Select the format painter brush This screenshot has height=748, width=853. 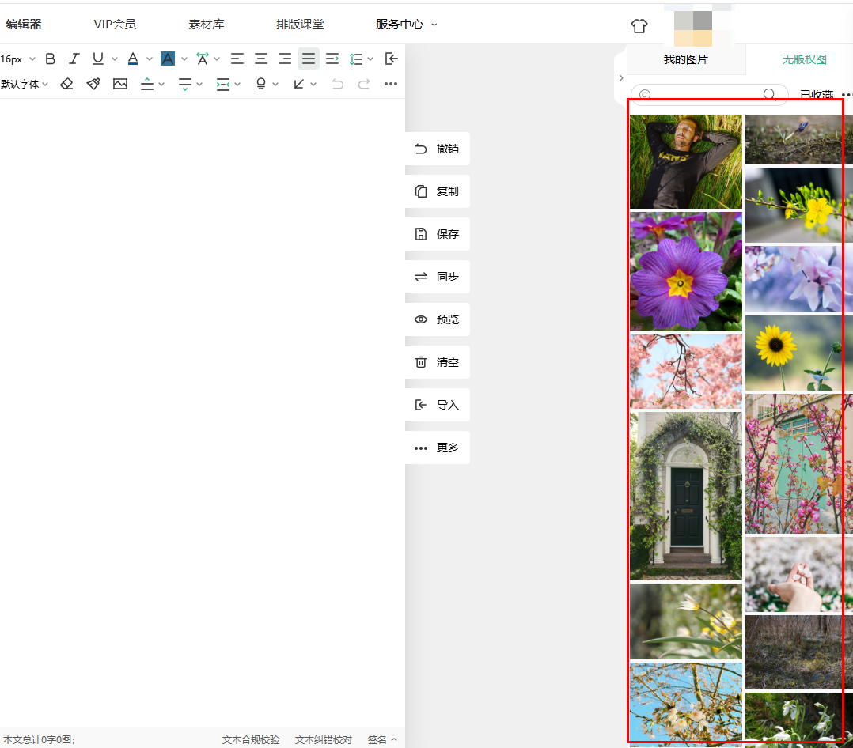pos(93,84)
